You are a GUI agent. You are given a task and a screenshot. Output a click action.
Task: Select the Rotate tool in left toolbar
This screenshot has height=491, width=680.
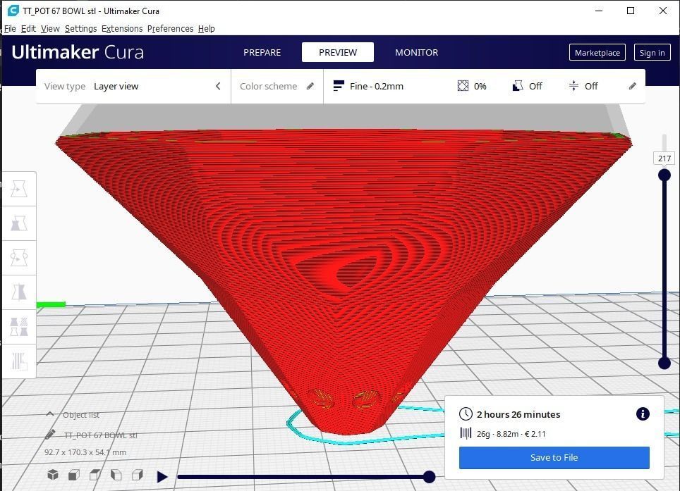(18, 258)
